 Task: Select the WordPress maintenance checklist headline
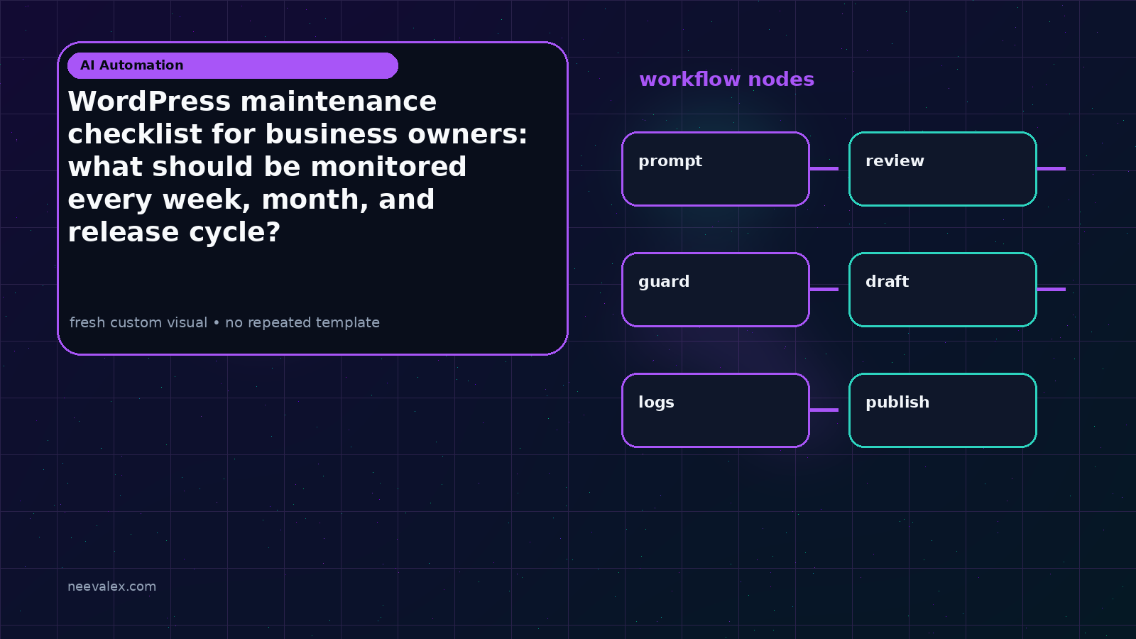pyautogui.click(x=297, y=167)
